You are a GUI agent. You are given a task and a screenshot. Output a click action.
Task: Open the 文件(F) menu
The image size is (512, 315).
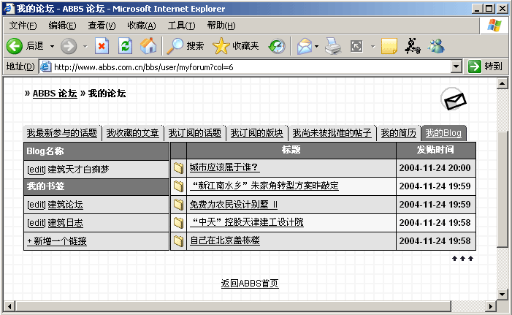pos(23,26)
